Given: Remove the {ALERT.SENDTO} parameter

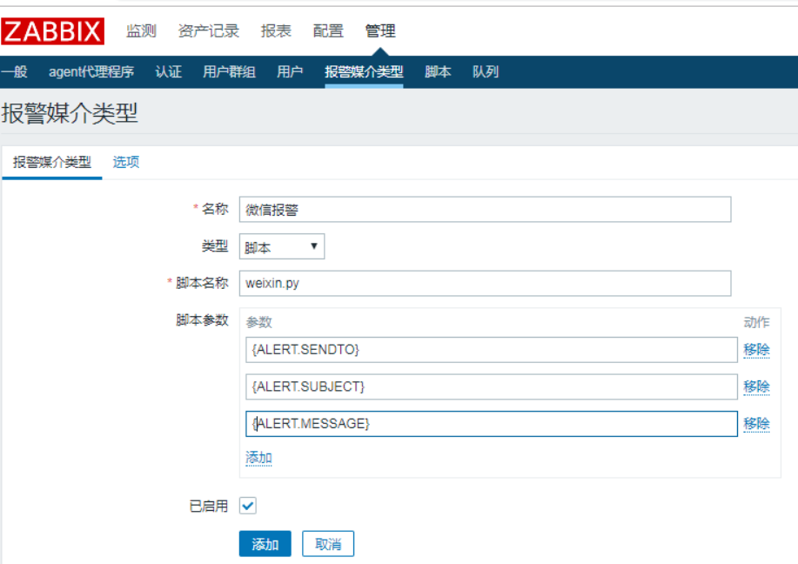Looking at the screenshot, I should tap(756, 350).
